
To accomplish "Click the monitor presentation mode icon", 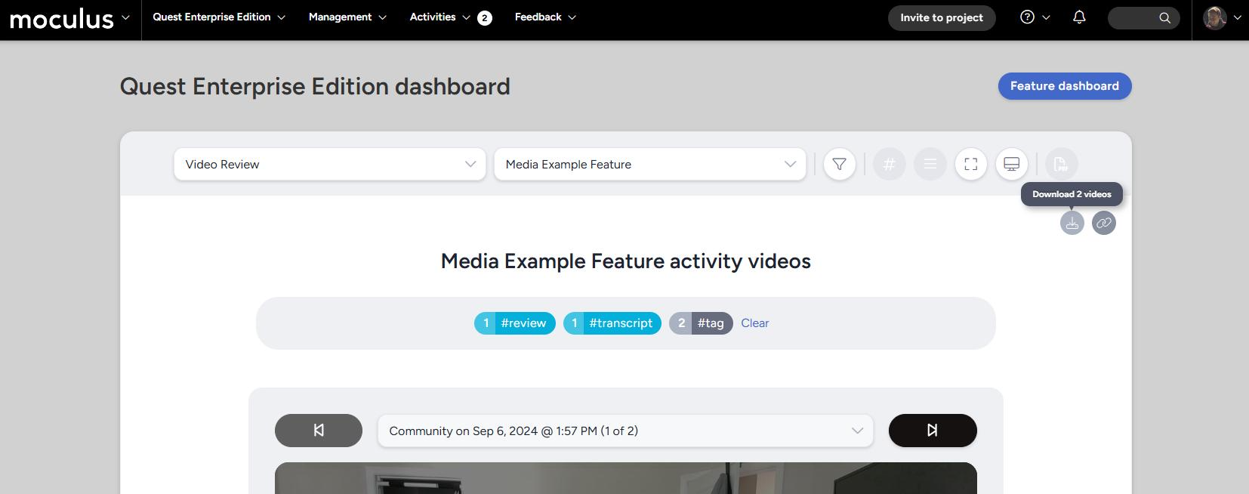I will point(1011,164).
